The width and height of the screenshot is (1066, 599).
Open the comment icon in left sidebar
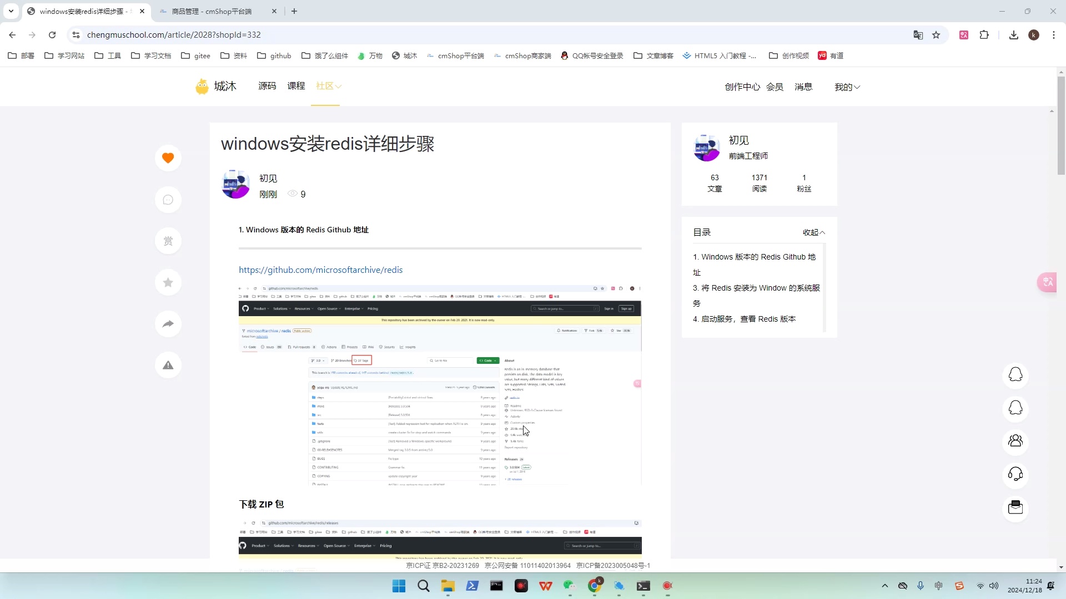tap(168, 200)
